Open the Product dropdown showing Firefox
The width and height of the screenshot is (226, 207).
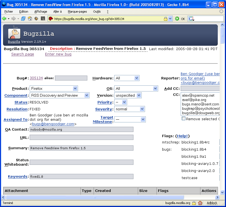54,88
